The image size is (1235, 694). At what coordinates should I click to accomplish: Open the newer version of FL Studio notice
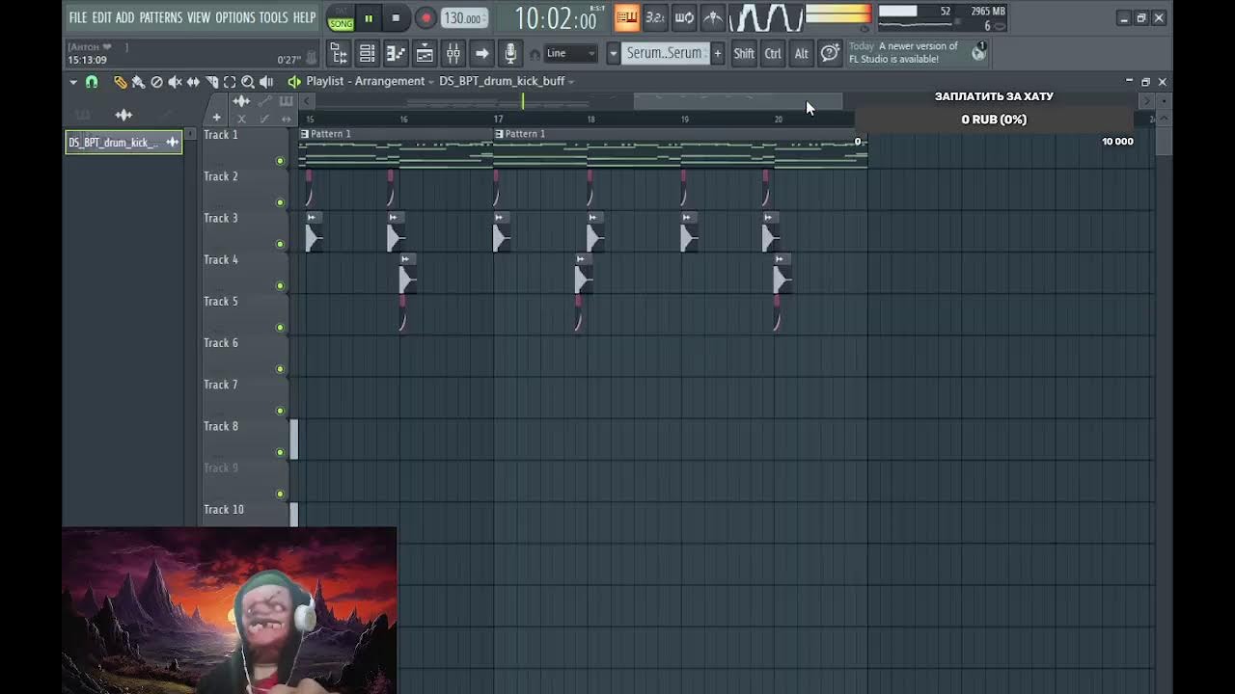[x=917, y=53]
